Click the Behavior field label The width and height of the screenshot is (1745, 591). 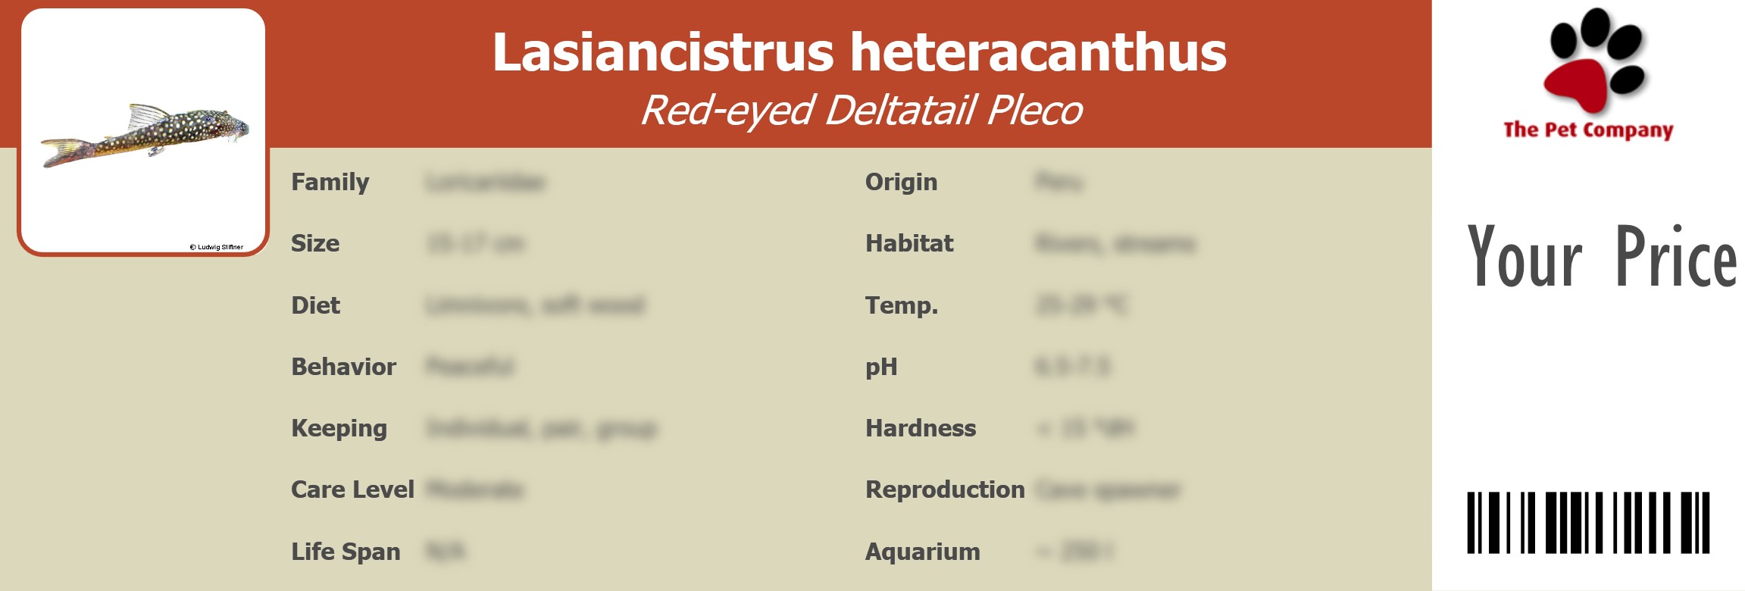(x=343, y=367)
